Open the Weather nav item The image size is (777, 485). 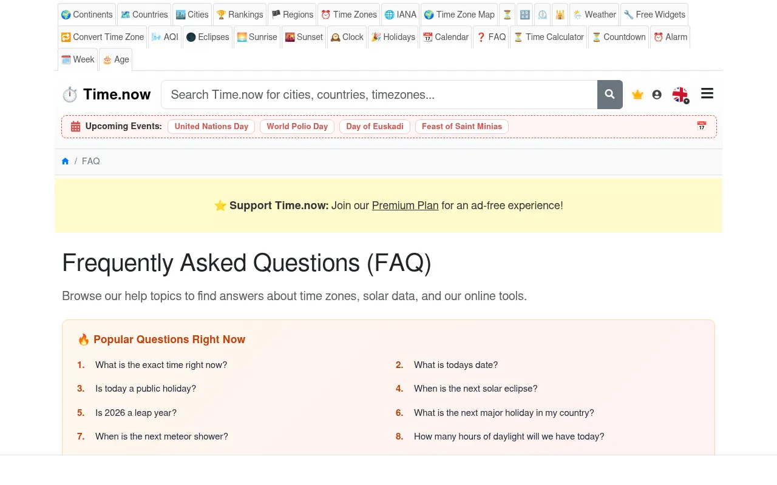(594, 15)
